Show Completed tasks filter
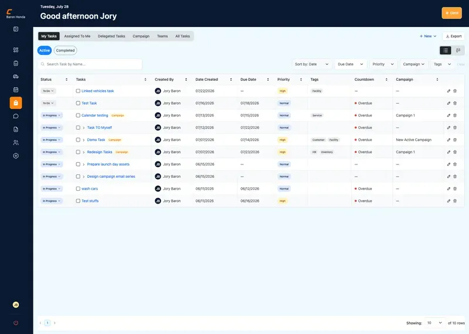Viewport: 469px width, 334px height. (x=65, y=50)
